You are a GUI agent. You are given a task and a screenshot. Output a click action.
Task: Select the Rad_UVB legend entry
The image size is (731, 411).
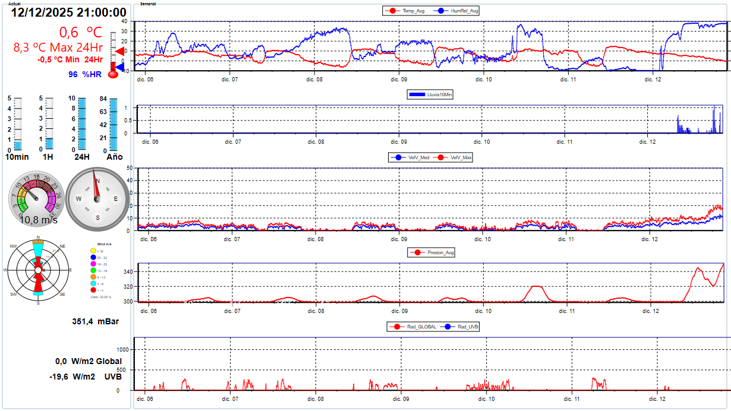pos(461,327)
